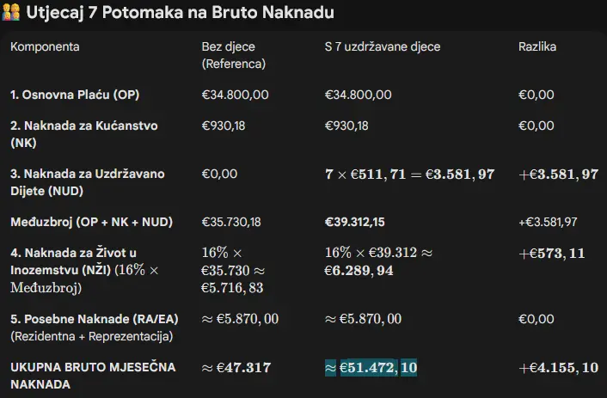Click the total difference +€4.155,10
The image size is (607, 398).
559,368
